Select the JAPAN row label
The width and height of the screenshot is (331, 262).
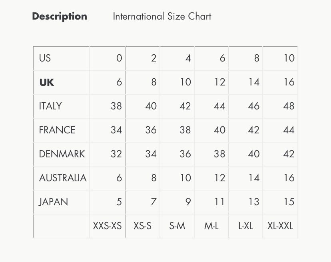point(54,202)
